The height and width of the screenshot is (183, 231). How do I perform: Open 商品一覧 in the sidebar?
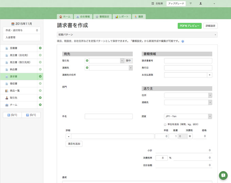coord(19,91)
